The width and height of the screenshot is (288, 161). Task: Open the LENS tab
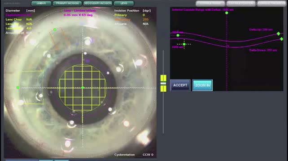coord(124,3)
